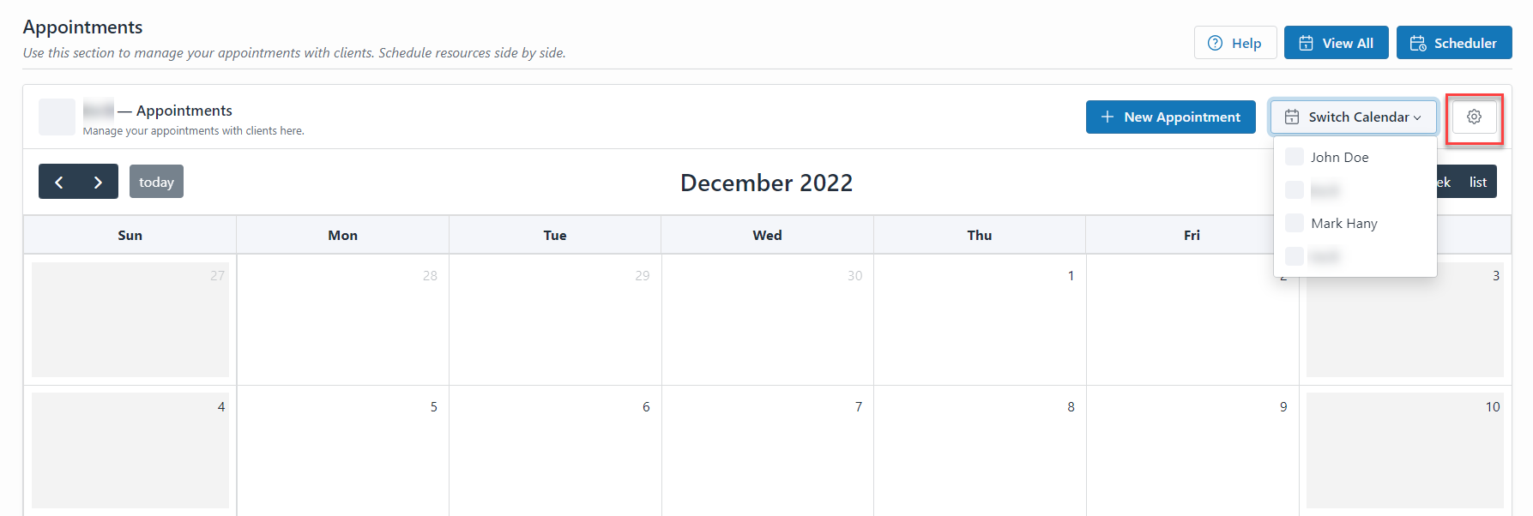
Task: Click the View All button
Action: [1336, 42]
